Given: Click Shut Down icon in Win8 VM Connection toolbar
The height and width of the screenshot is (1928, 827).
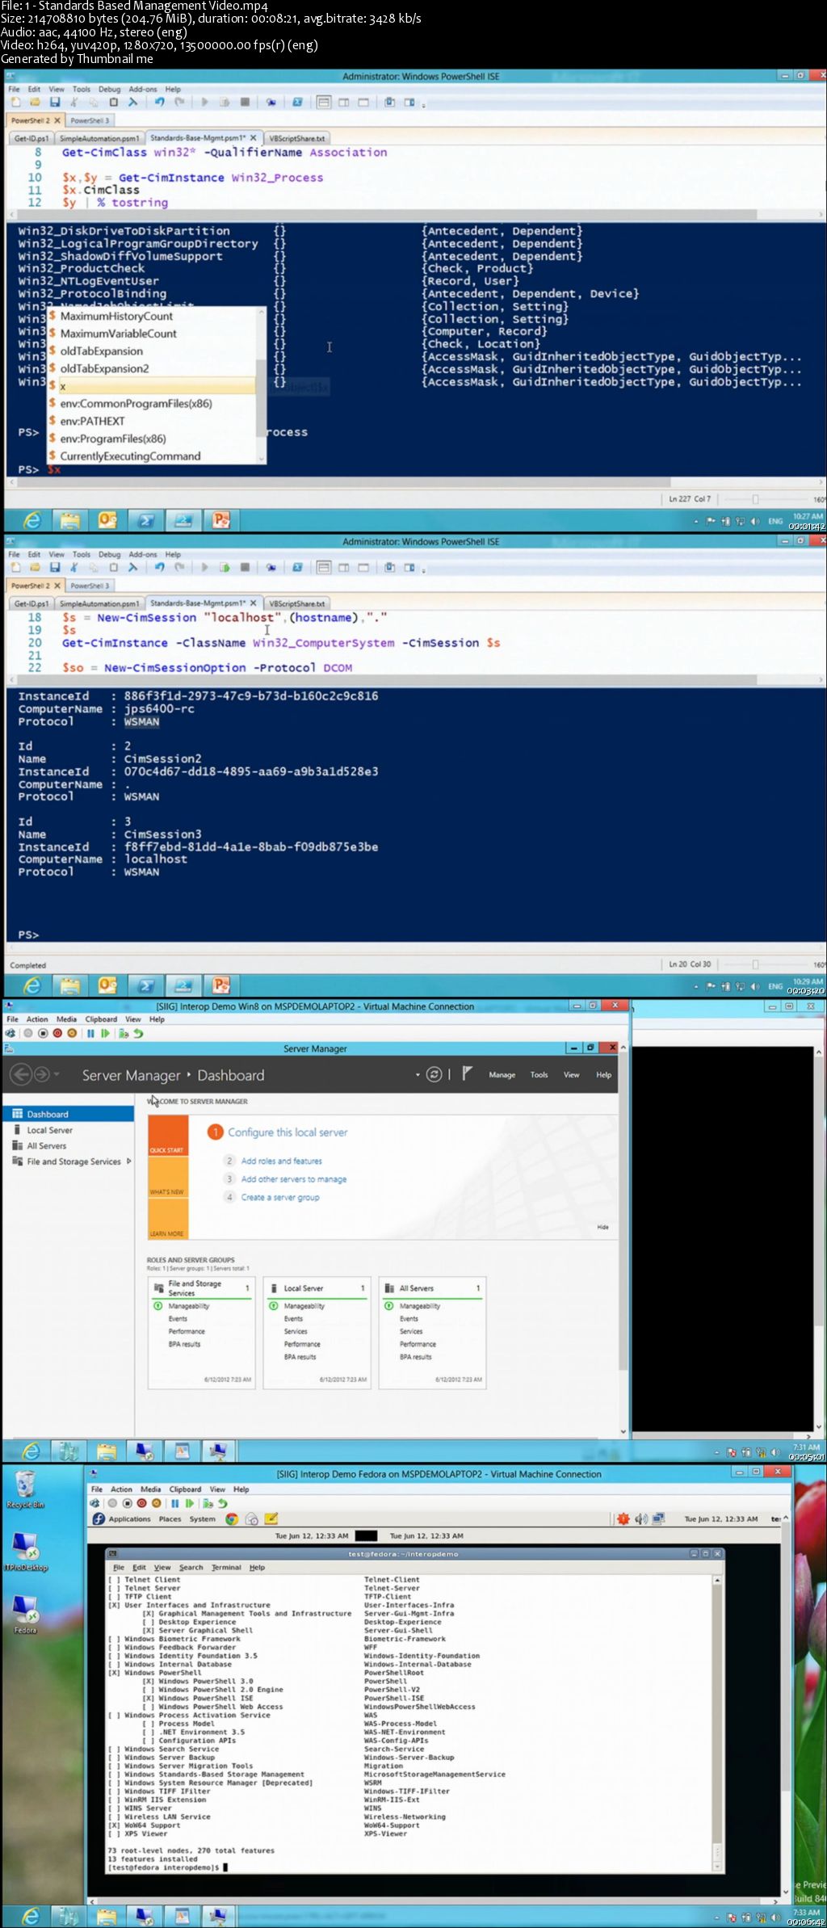Looking at the screenshot, I should tap(58, 1033).
